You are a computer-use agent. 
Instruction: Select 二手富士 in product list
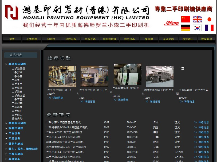point(17,80)
